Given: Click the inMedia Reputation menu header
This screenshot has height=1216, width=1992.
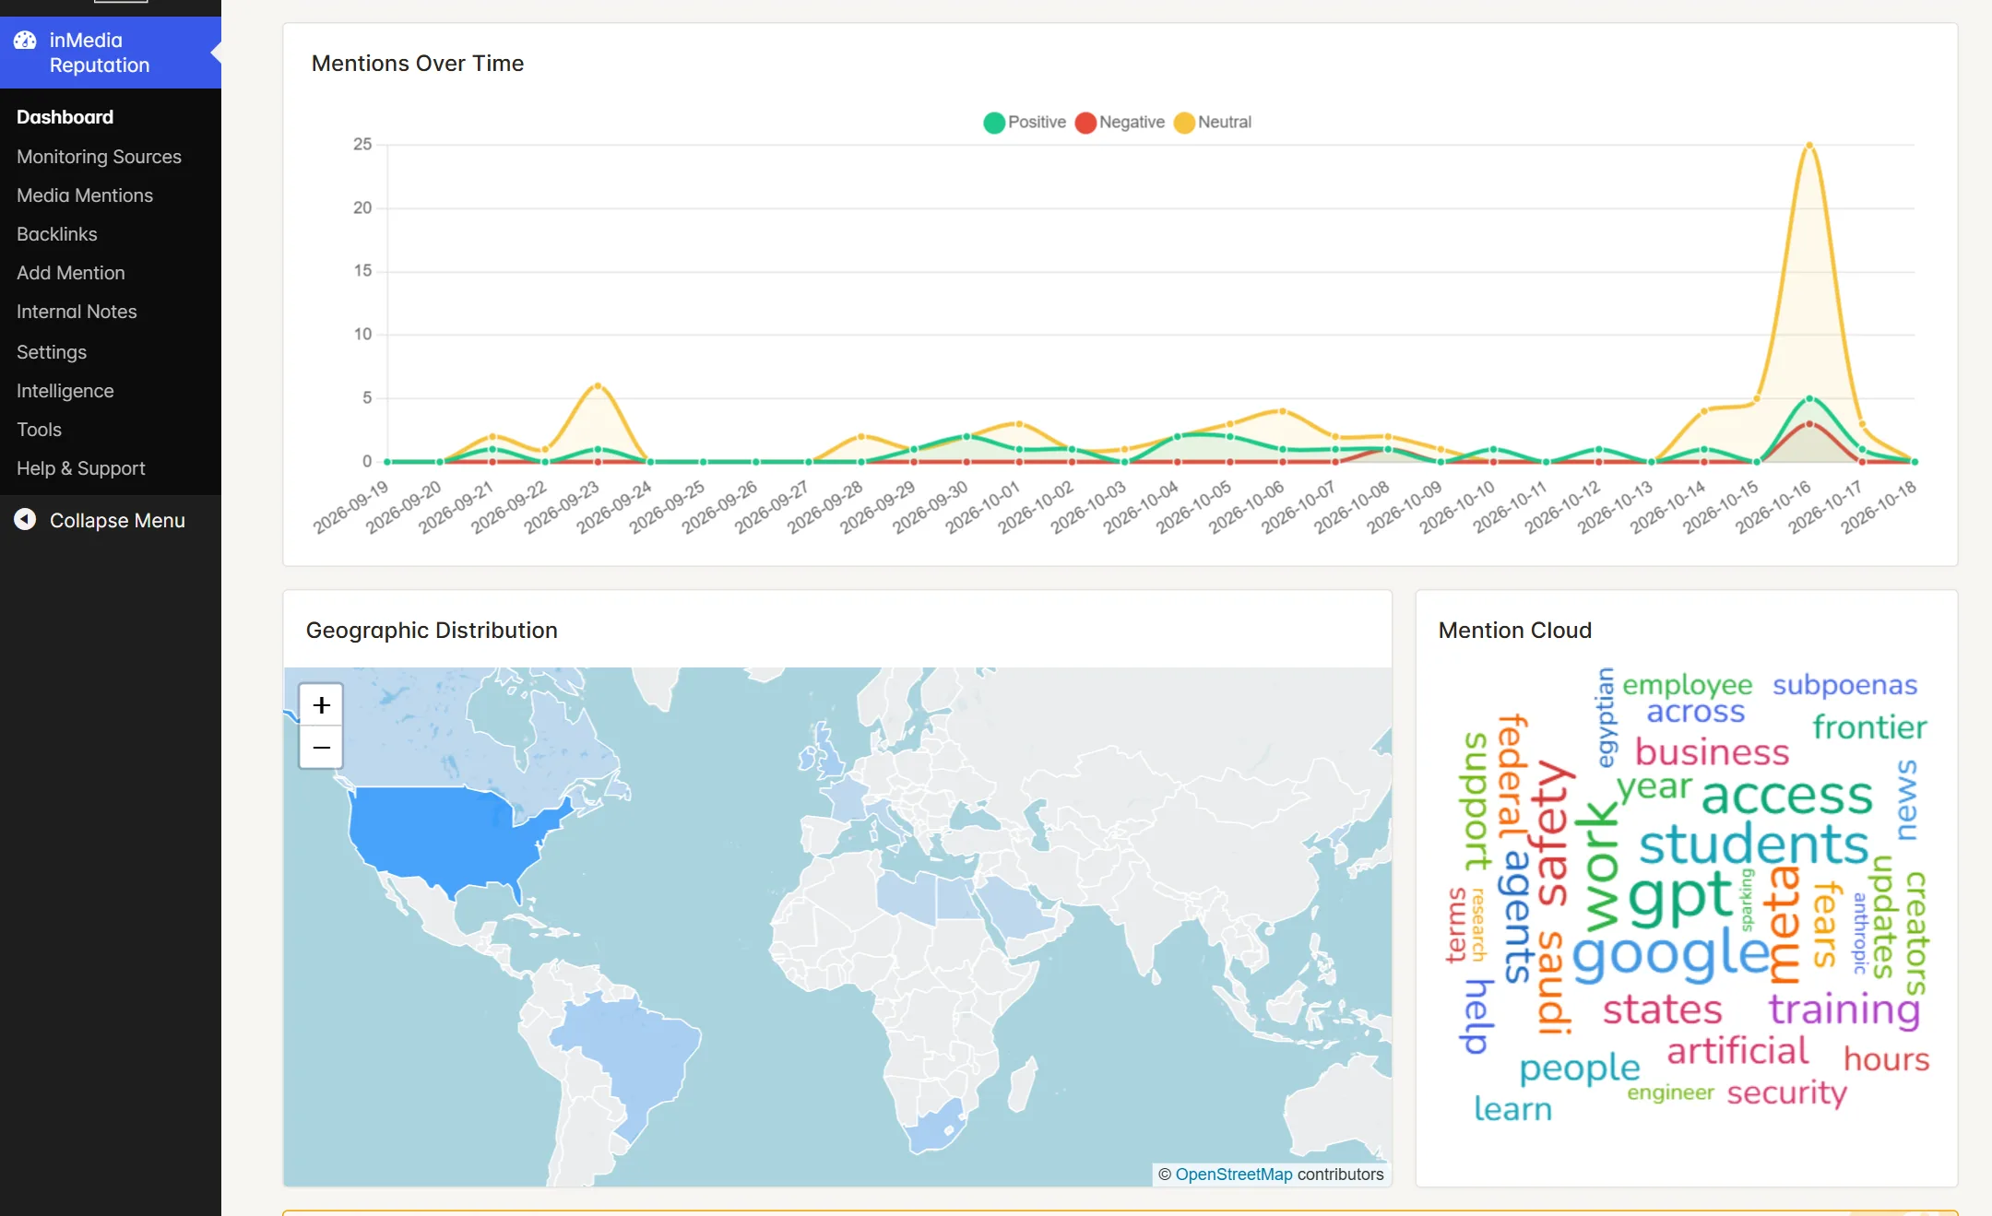Looking at the screenshot, I should point(111,53).
